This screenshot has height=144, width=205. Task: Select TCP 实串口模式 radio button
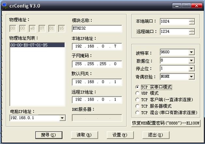point(137,87)
